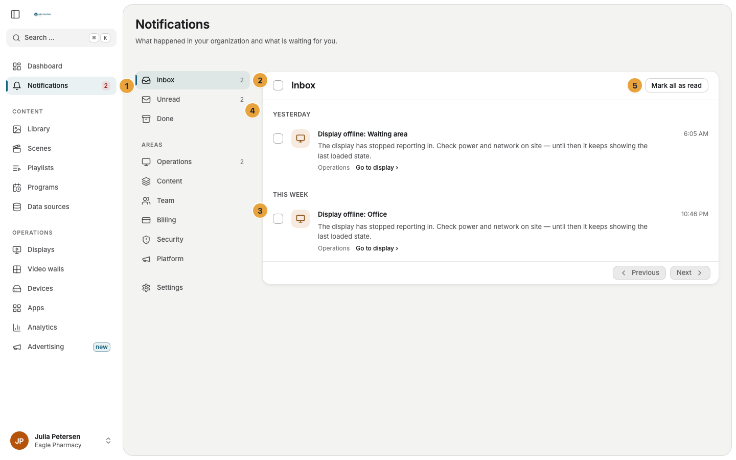Check the Display offline: Office checkbox
The image size is (736, 460).
(278, 219)
